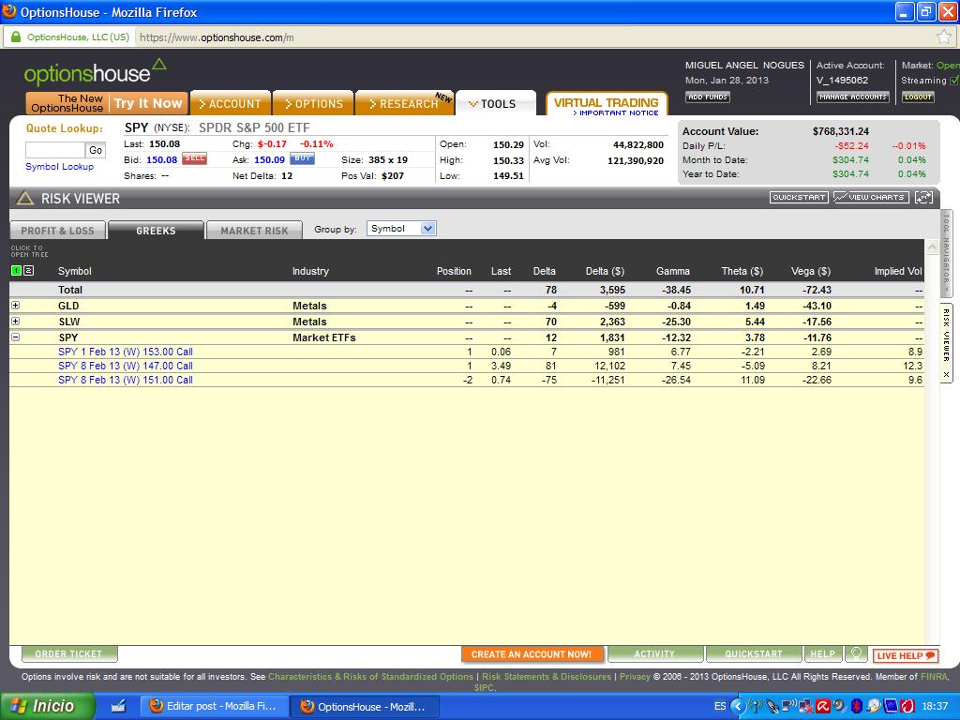
Task: Click the Vega ($) column header
Action: 811,271
